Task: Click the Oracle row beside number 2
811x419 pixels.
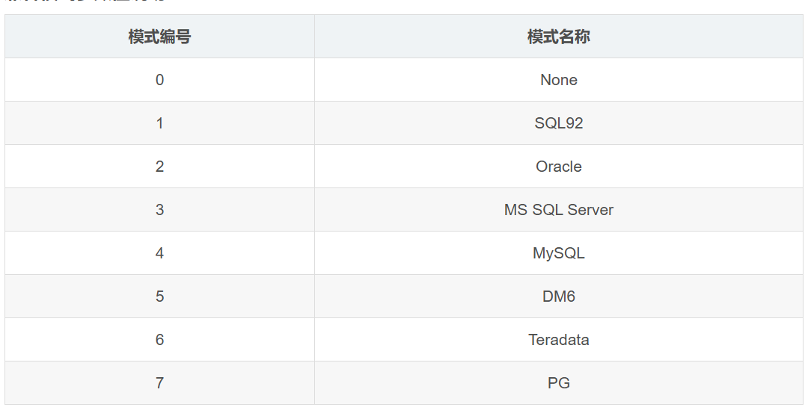Action: [404, 167]
